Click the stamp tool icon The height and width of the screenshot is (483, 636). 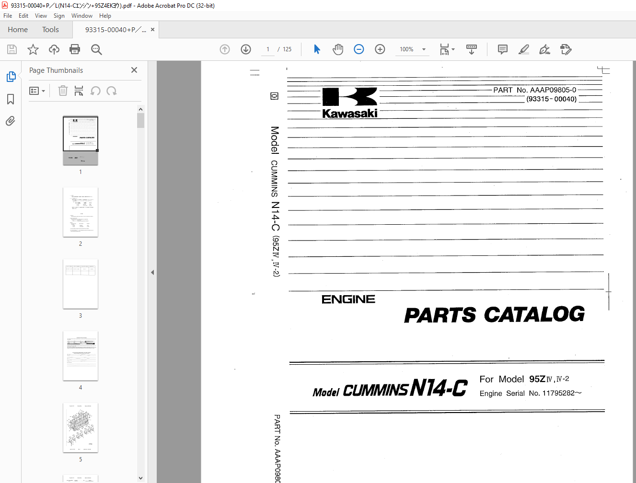tap(566, 49)
